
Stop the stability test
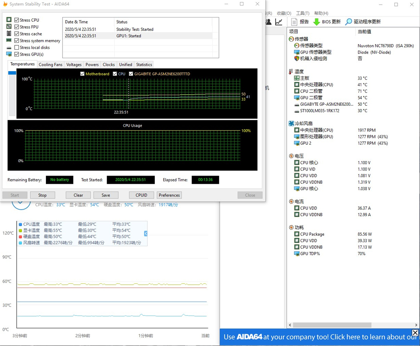coord(42,195)
